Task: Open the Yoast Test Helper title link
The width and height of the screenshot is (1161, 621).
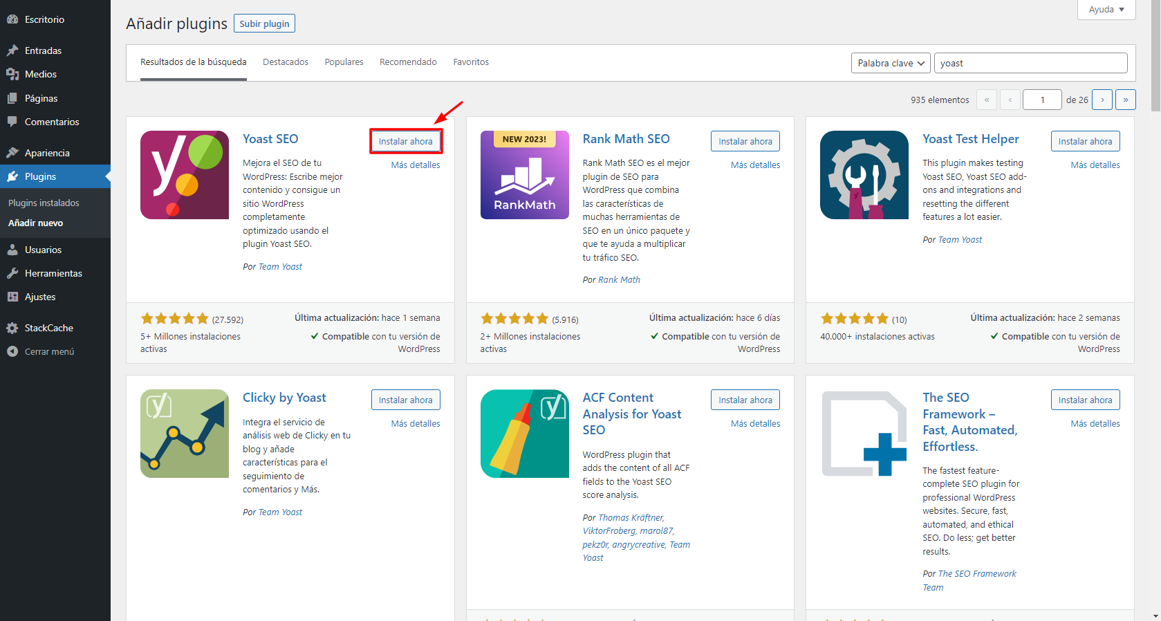Action: click(971, 139)
